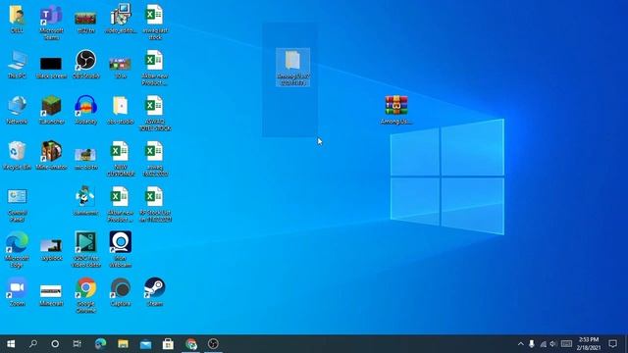Screen dimensions: 628x353
Task: Select the Recycle Bin icon
Action: 17,155
